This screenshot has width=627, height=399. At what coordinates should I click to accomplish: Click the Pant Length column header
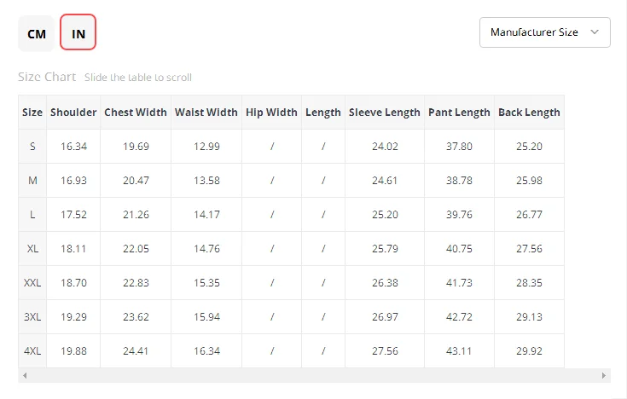point(459,112)
